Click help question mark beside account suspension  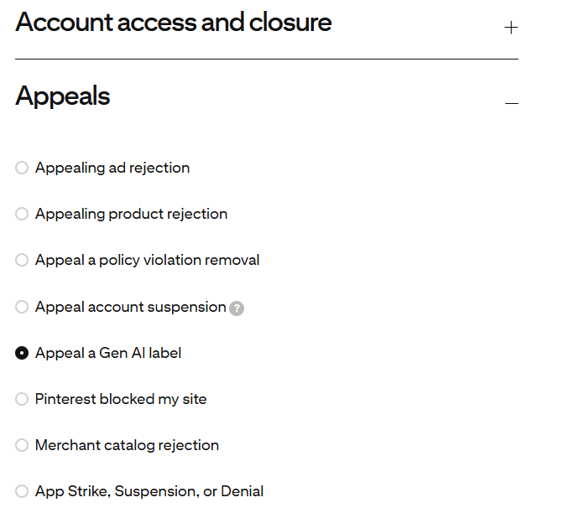click(237, 308)
